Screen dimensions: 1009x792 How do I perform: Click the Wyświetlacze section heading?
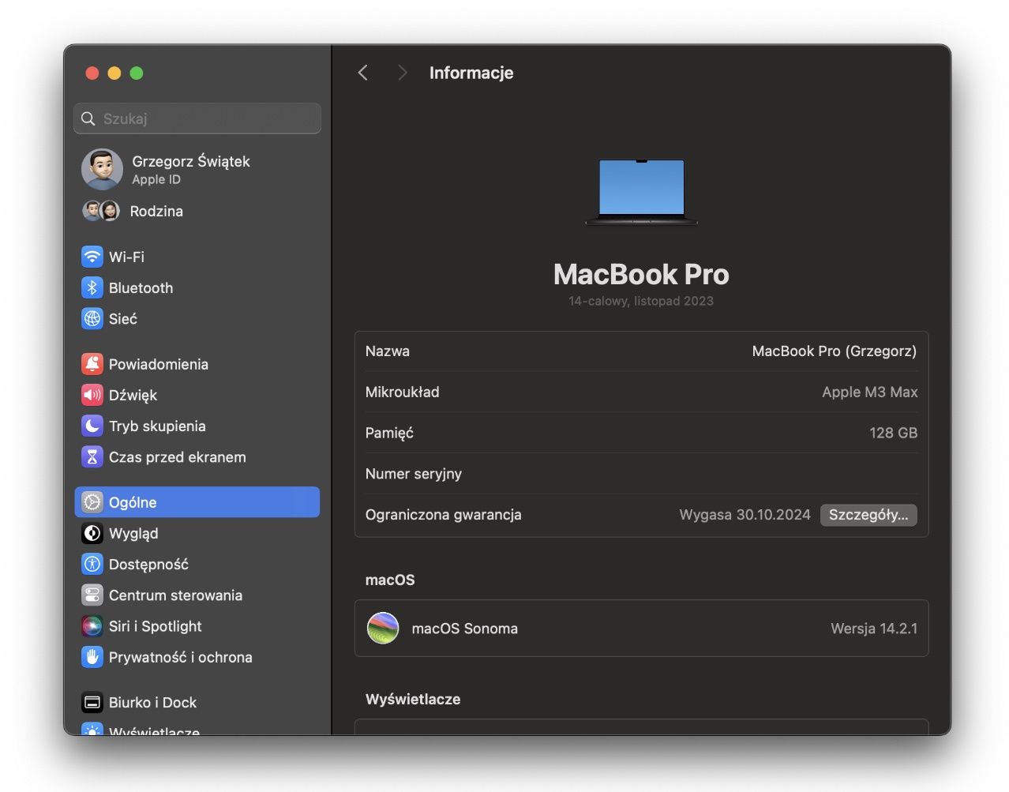[x=413, y=700]
